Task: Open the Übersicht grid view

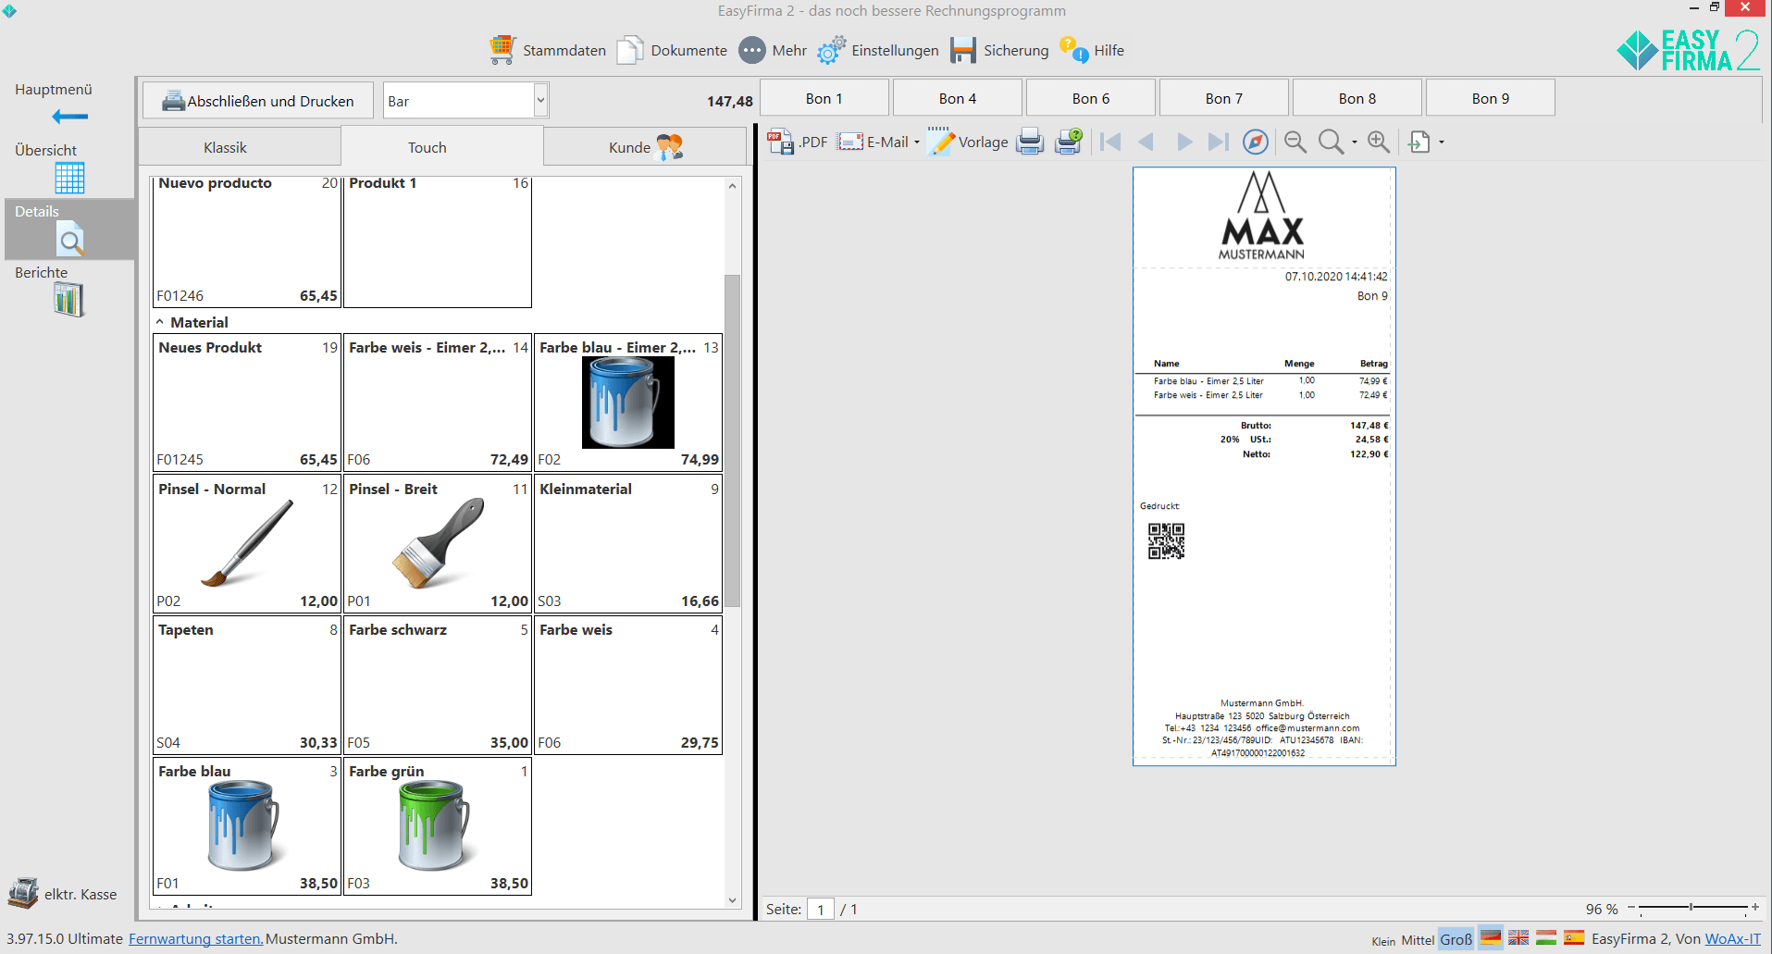Action: (x=69, y=178)
